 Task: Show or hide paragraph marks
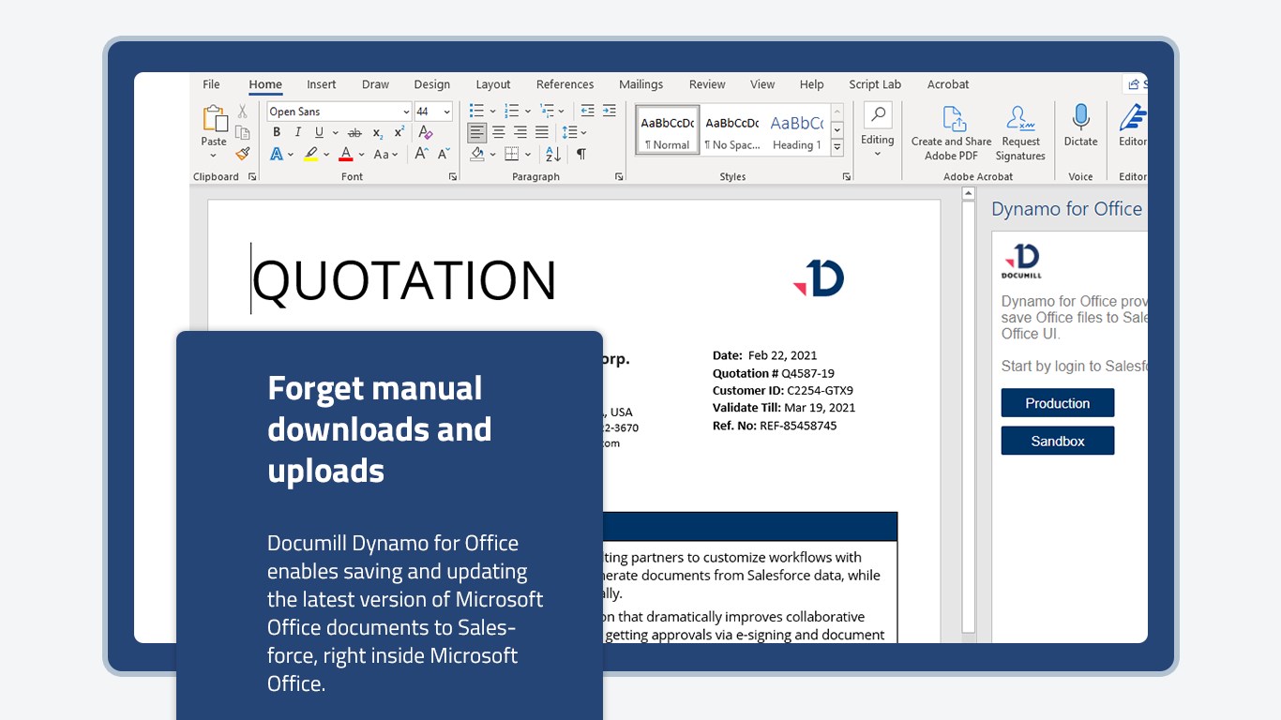tap(581, 154)
